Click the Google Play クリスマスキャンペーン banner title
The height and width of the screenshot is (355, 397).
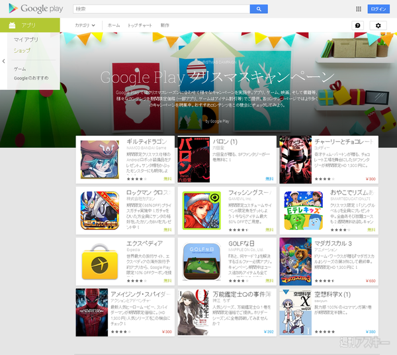coord(217,77)
